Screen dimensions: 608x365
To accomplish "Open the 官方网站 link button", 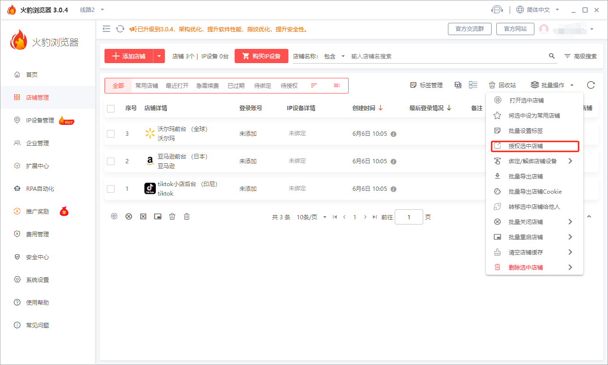I will [x=515, y=29].
